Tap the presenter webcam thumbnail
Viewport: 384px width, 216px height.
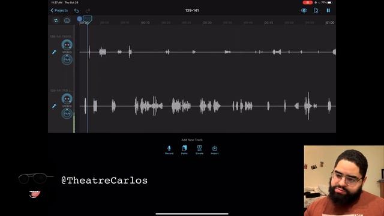click(344, 181)
